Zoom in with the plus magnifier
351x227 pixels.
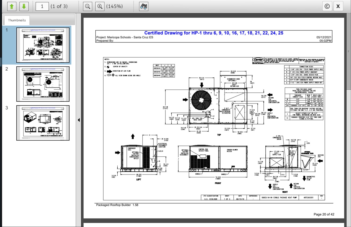coord(100,6)
